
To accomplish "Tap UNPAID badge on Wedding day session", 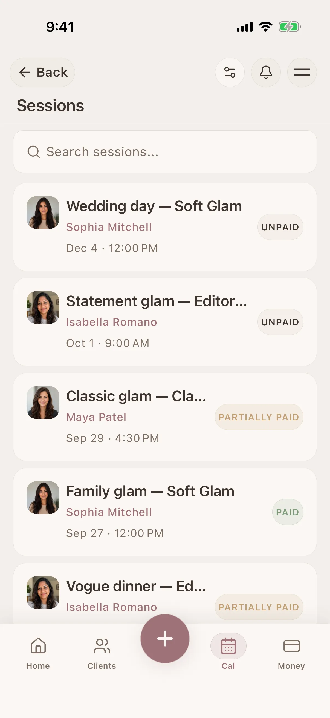I will pyautogui.click(x=280, y=227).
